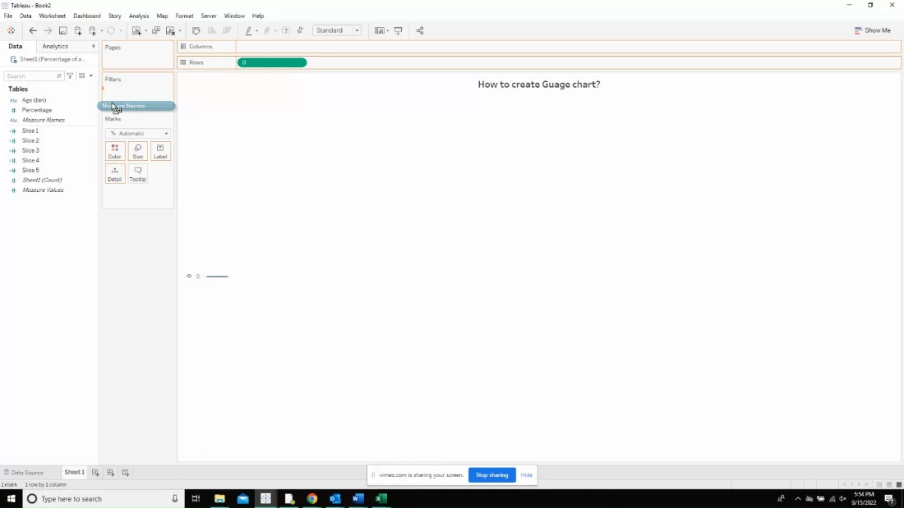
Task: Open the data pane view options arrow
Action: click(x=91, y=76)
